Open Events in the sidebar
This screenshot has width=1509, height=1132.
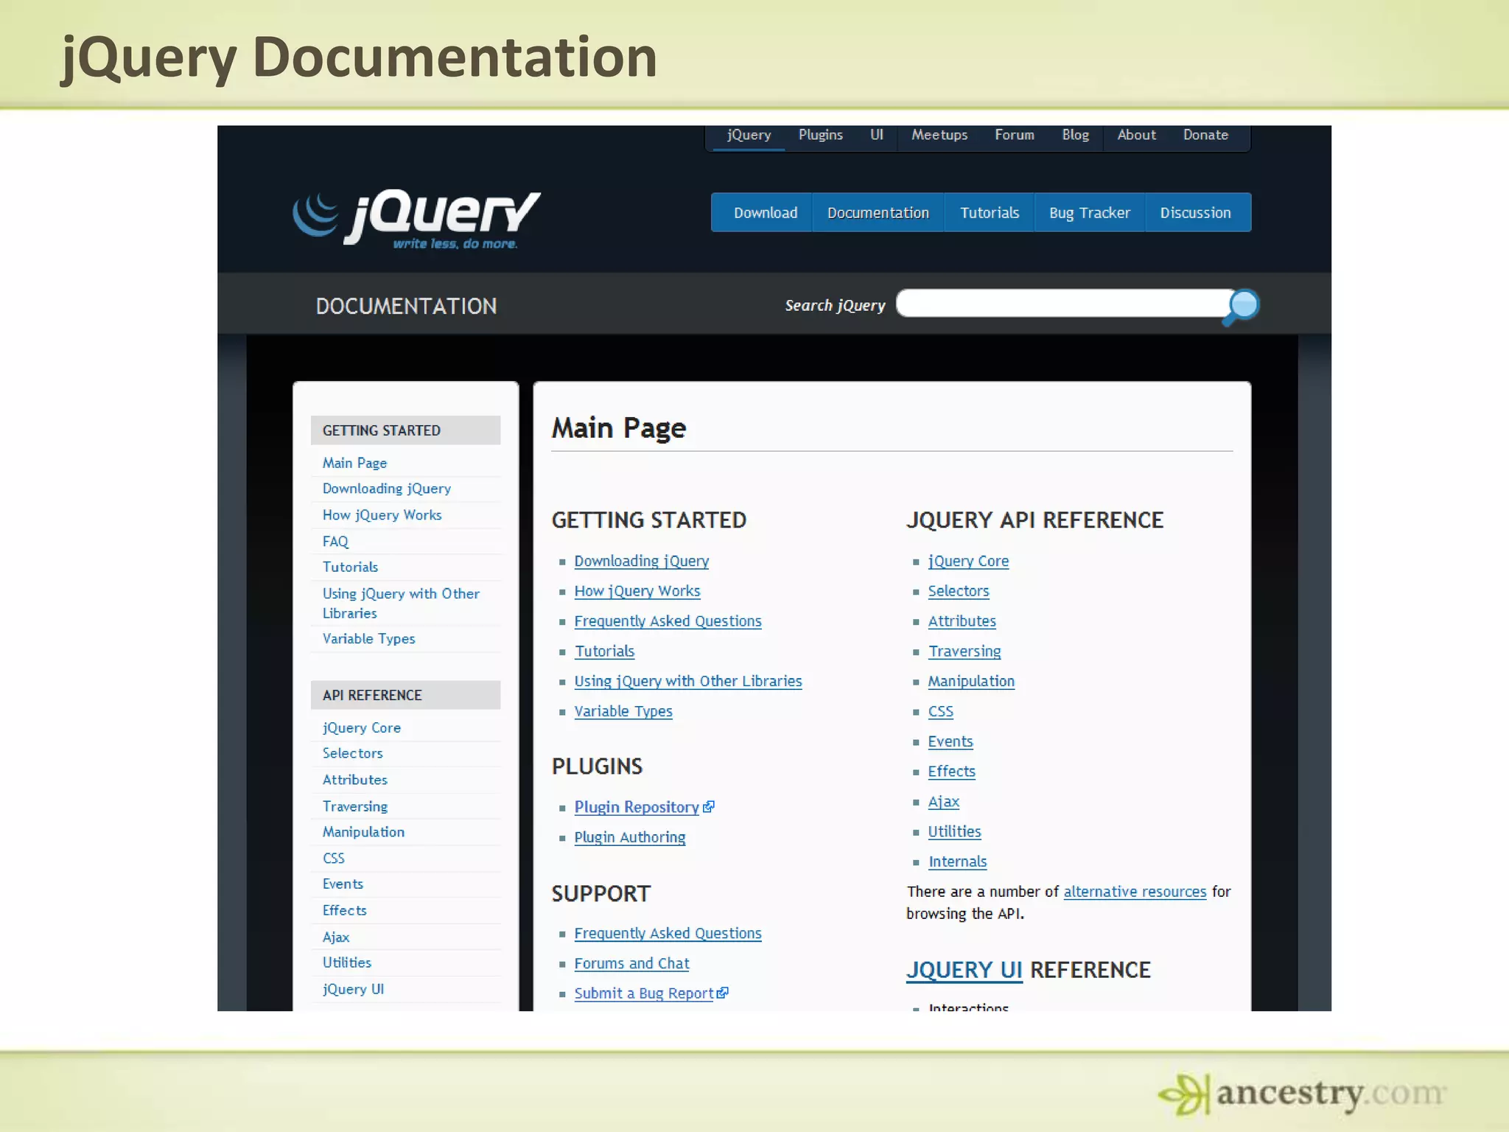tap(343, 884)
